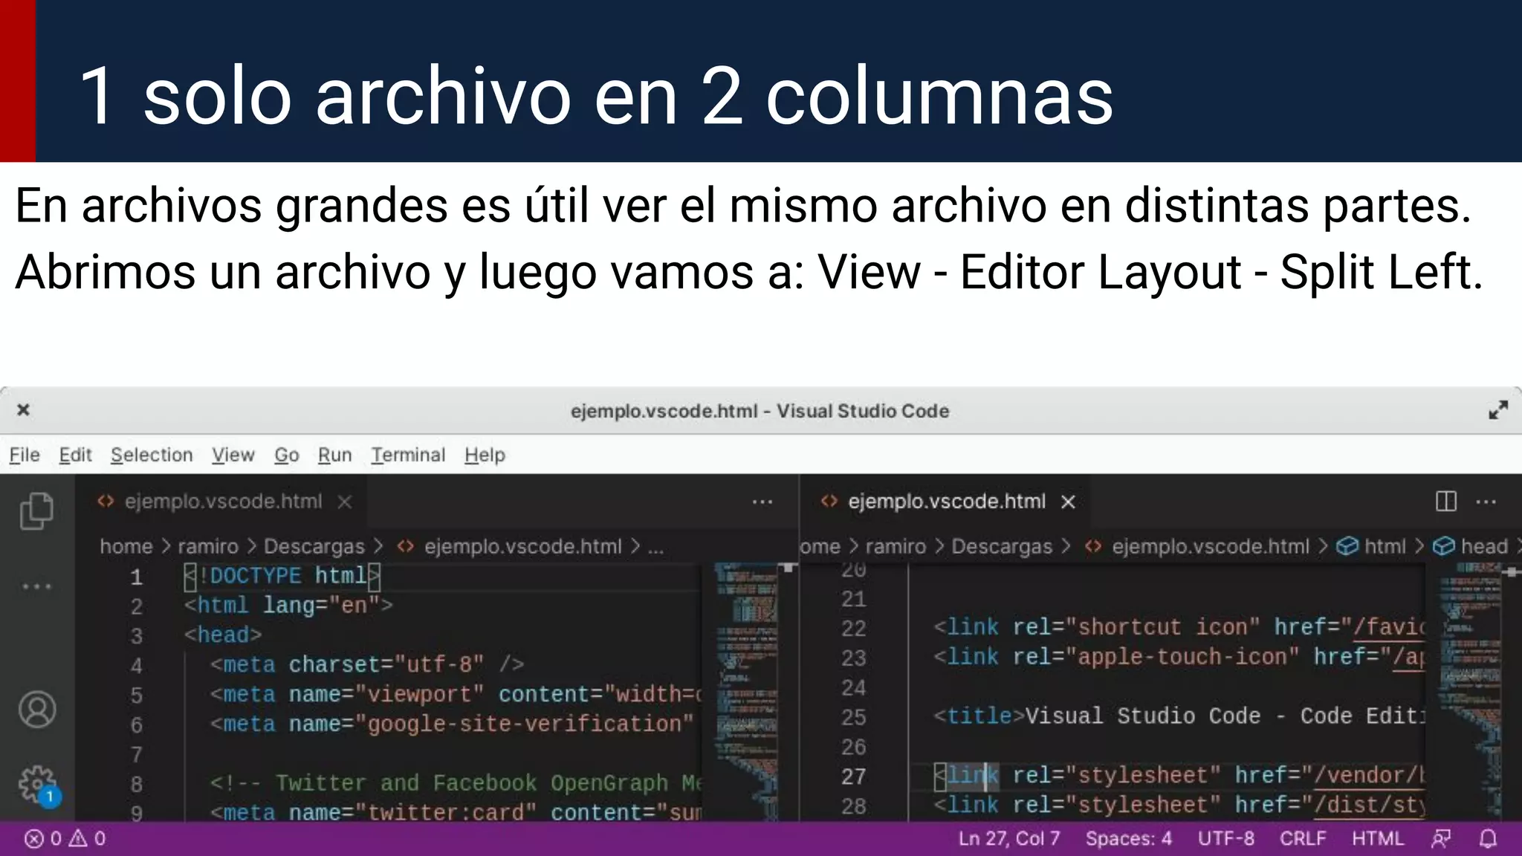Click the <head> tag line
Image resolution: width=1522 pixels, height=856 pixels.
223,635
